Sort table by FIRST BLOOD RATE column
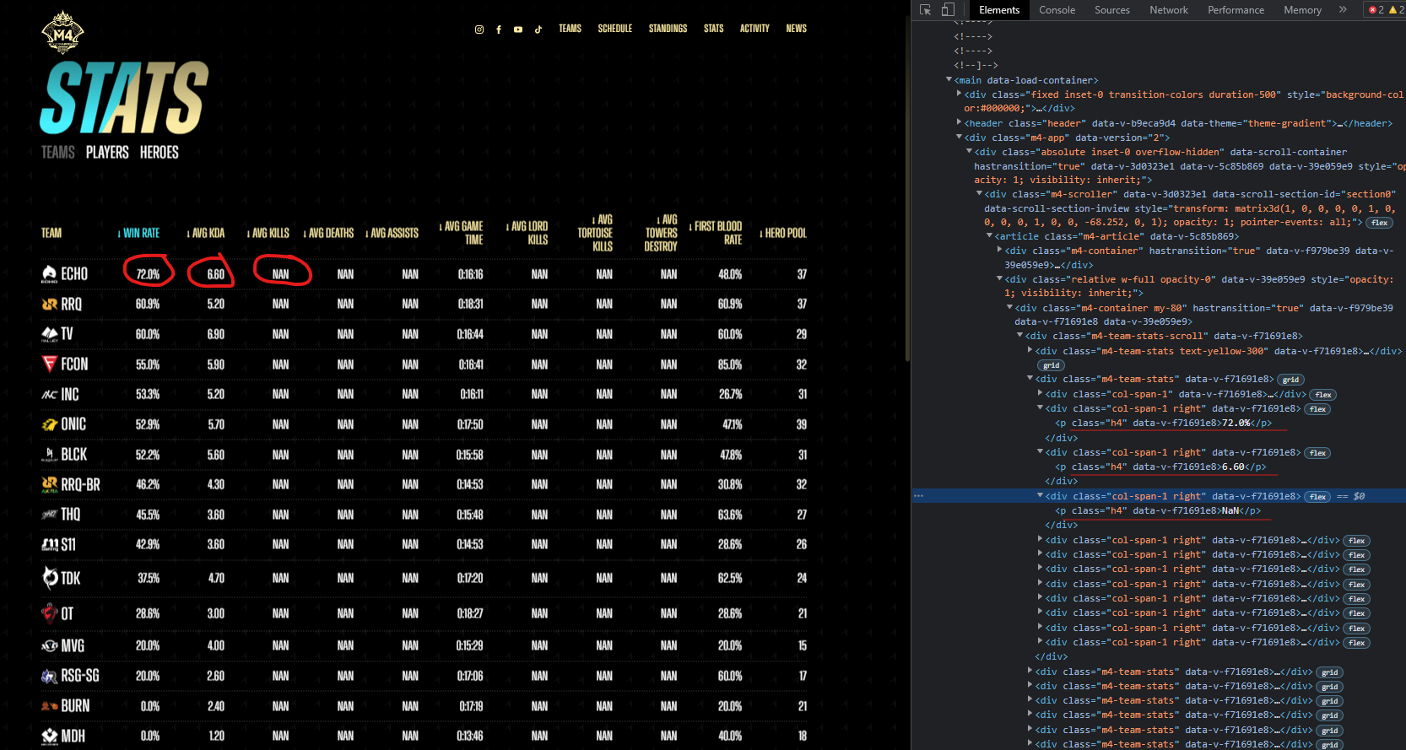This screenshot has width=1406, height=750. 716,234
